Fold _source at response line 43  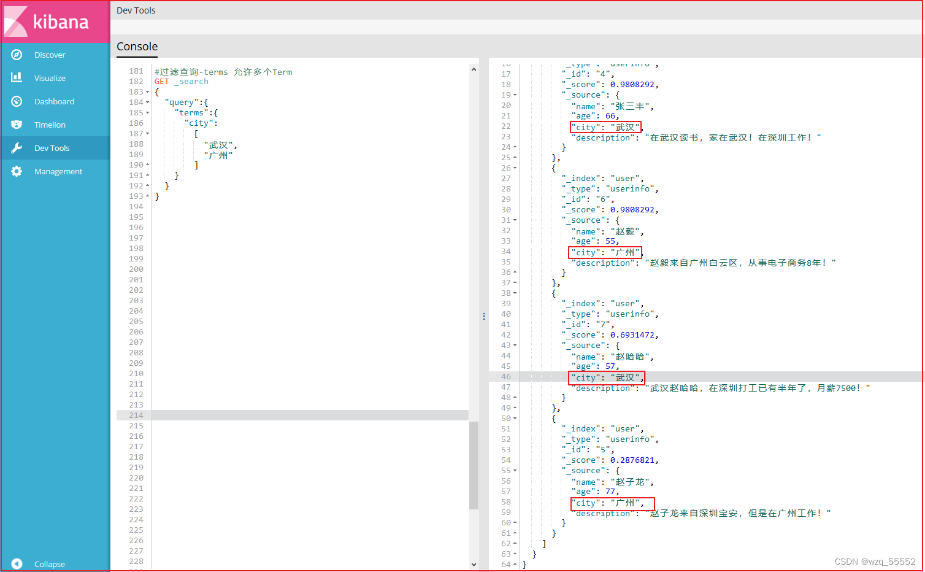click(x=515, y=346)
